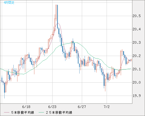Screen dimensions: 145x116
Task: Select the 20.0 price axis label
Action: (x=137, y=82)
